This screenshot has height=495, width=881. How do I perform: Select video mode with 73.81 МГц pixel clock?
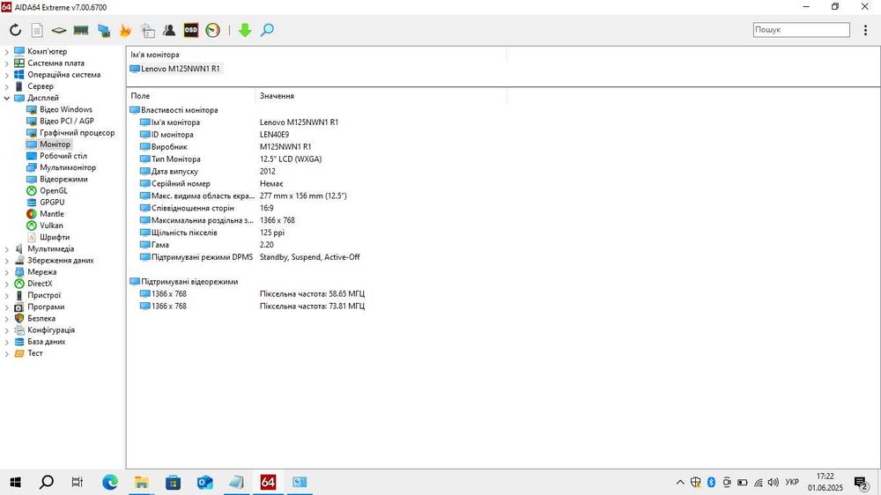[x=252, y=307]
